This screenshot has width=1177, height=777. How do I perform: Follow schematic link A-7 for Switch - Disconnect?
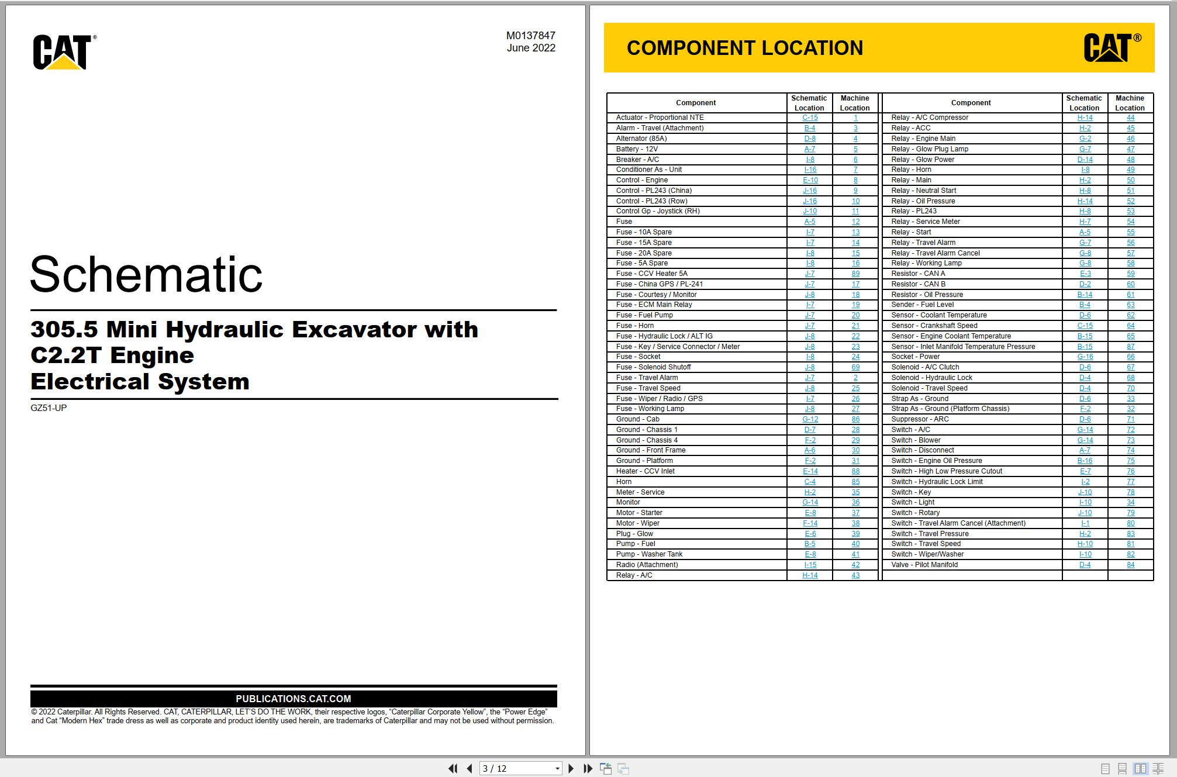[x=1085, y=450]
